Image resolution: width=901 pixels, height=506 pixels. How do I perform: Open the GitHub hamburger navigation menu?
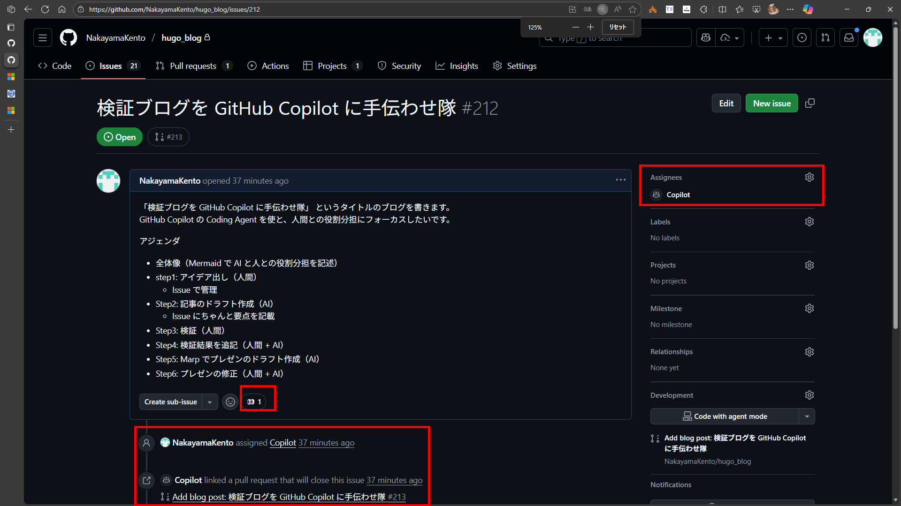(42, 38)
